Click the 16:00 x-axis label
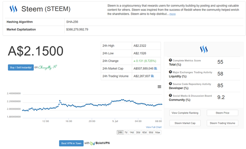 tap(69, 121)
